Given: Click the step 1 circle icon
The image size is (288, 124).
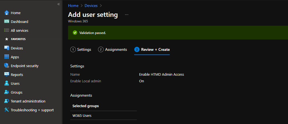Looking at the screenshot, I should pyautogui.click(x=73, y=49).
